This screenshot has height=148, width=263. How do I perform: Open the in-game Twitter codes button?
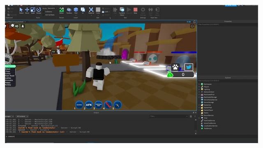(189, 67)
